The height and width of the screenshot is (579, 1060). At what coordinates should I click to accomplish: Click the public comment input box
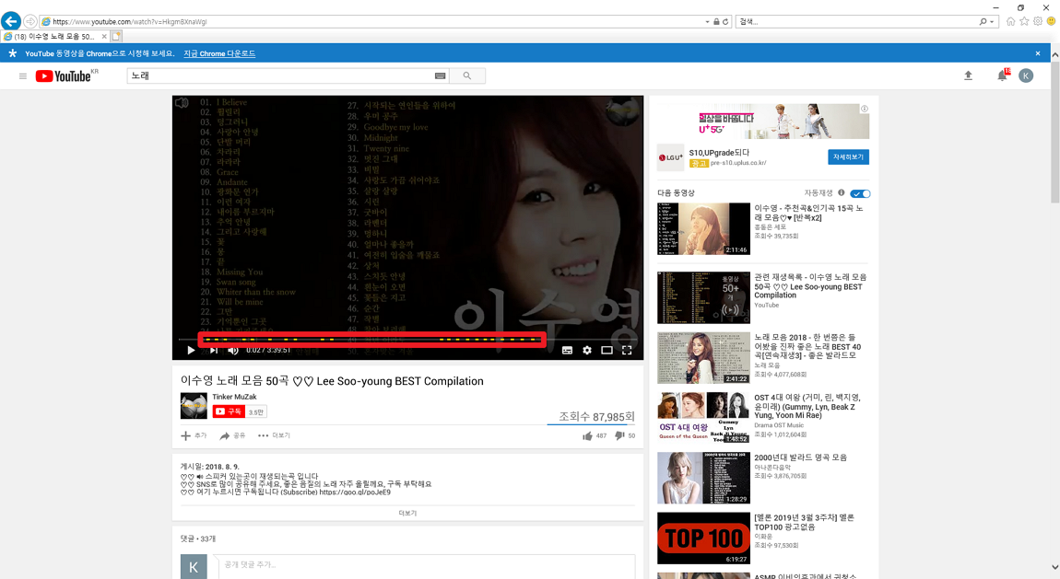[x=425, y=565]
